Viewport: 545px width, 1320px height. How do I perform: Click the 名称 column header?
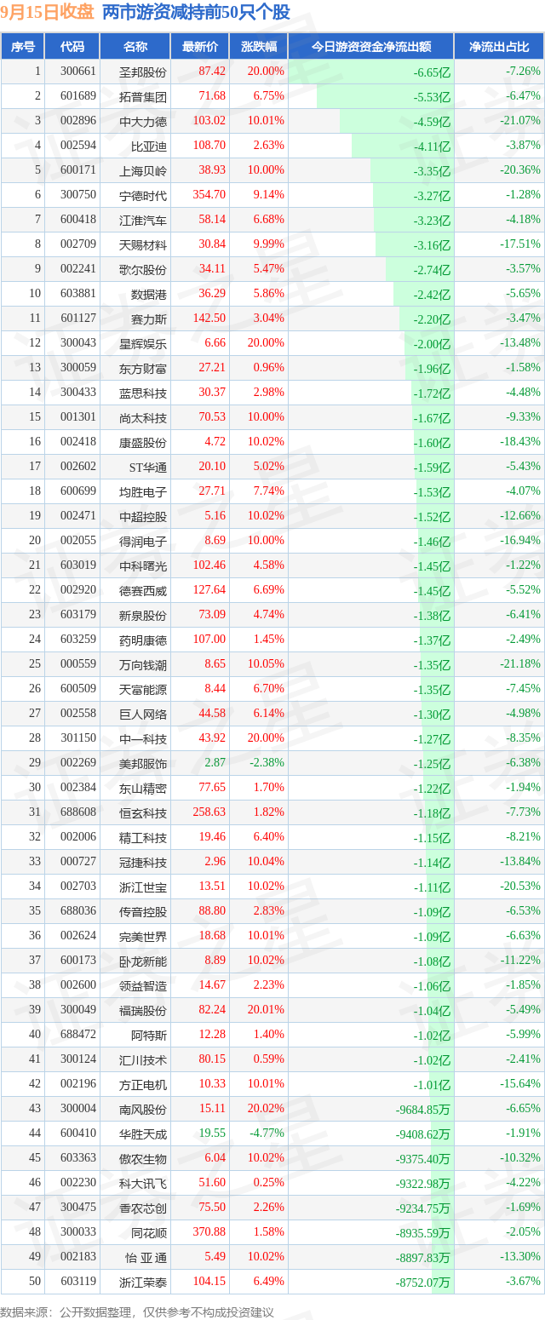coord(135,47)
